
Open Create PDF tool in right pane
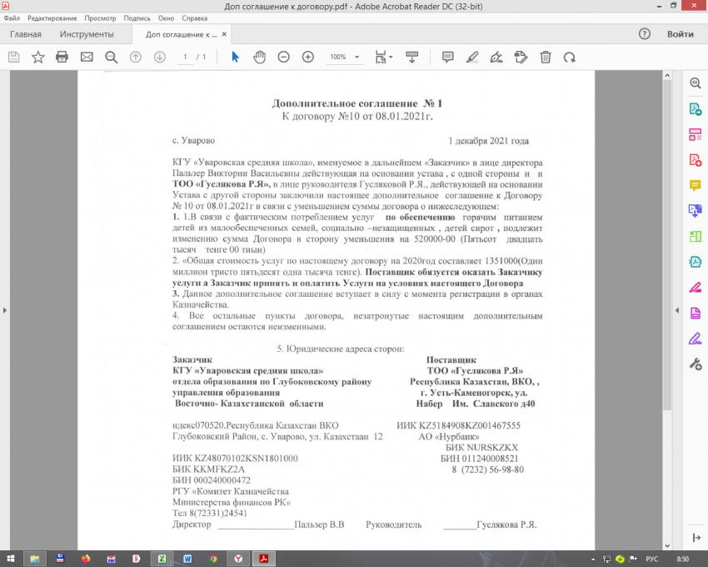tap(695, 159)
